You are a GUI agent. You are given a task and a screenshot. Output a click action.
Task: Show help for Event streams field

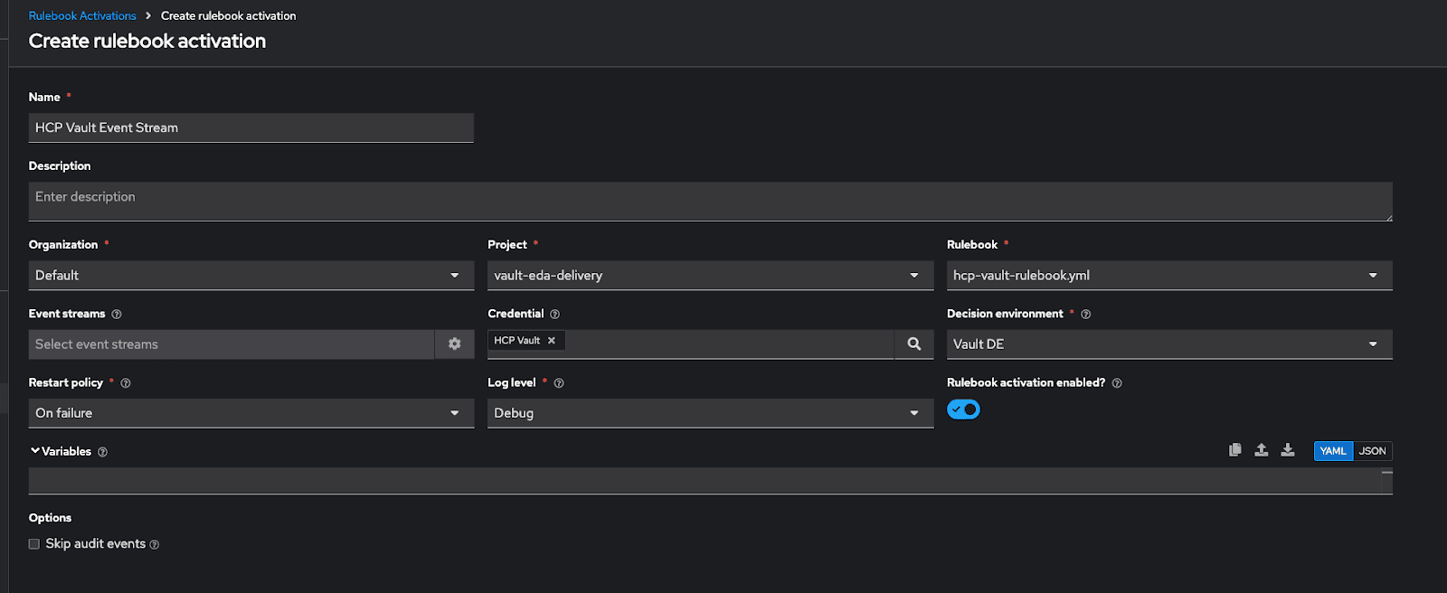pos(117,315)
